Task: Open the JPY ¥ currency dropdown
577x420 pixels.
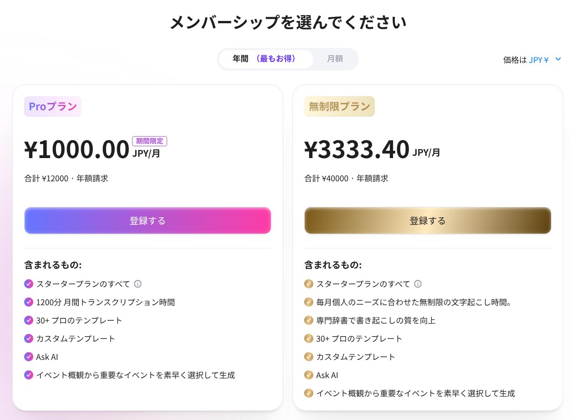Action: (532, 60)
